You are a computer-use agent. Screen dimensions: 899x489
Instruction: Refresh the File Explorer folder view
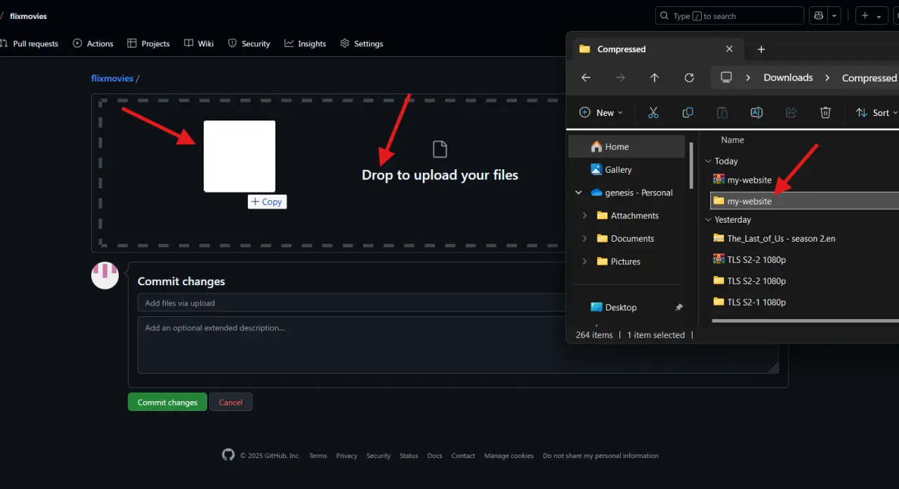coord(689,77)
